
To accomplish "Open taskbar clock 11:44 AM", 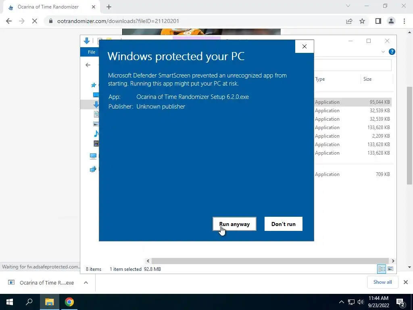I will [378, 302].
